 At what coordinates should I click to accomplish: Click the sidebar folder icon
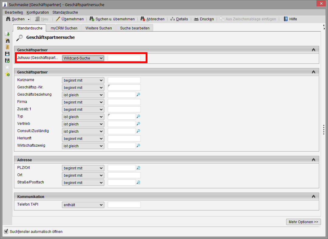click(7, 47)
